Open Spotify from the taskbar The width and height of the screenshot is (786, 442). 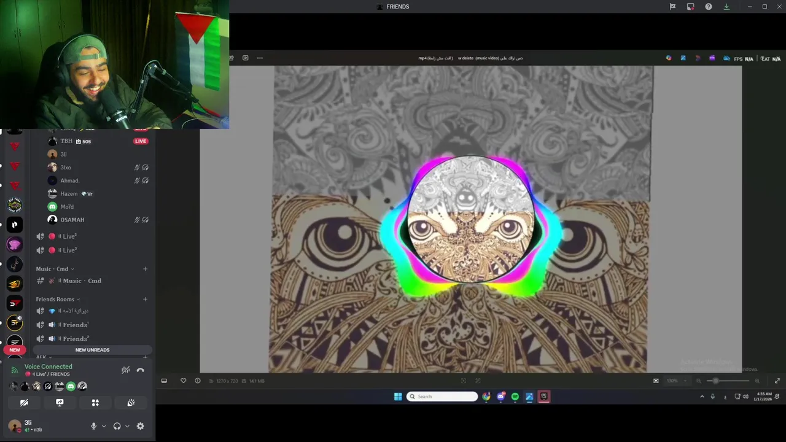[515, 397]
